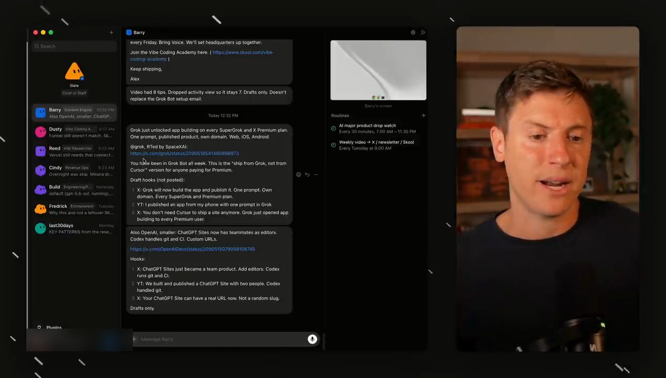This screenshot has width=666, height=378.
Task: Click Reed's purple avatar icon
Action: 40,151
